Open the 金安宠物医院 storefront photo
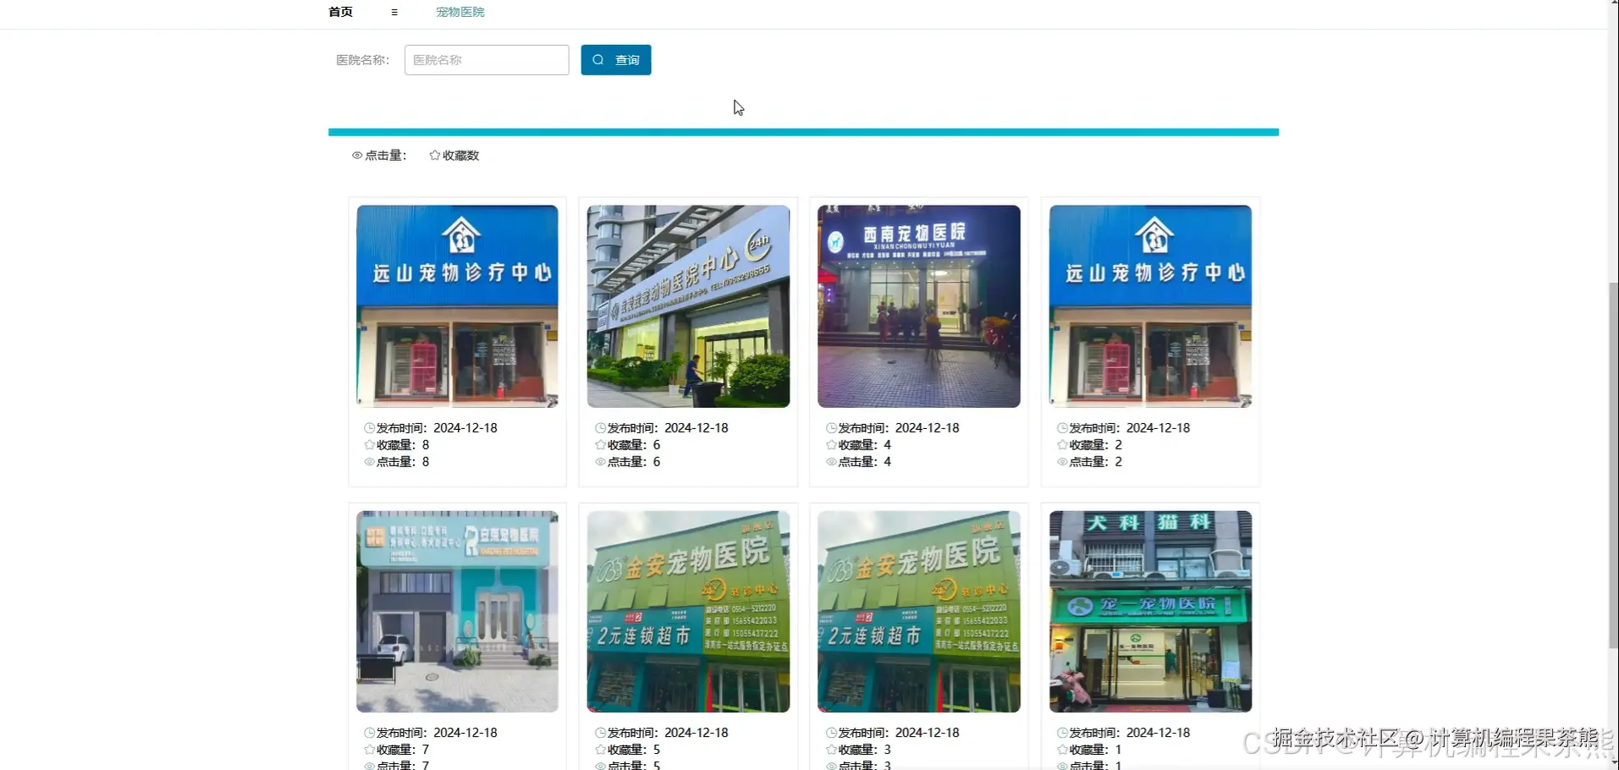The height and width of the screenshot is (770, 1619). pyautogui.click(x=688, y=611)
